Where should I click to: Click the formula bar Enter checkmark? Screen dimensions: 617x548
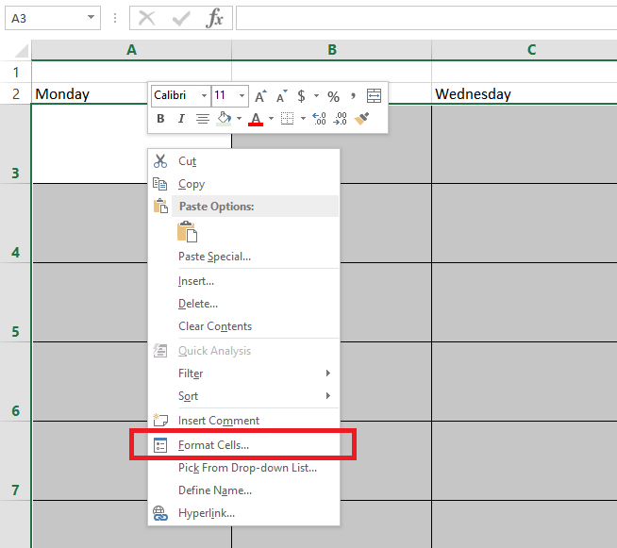[x=181, y=18]
